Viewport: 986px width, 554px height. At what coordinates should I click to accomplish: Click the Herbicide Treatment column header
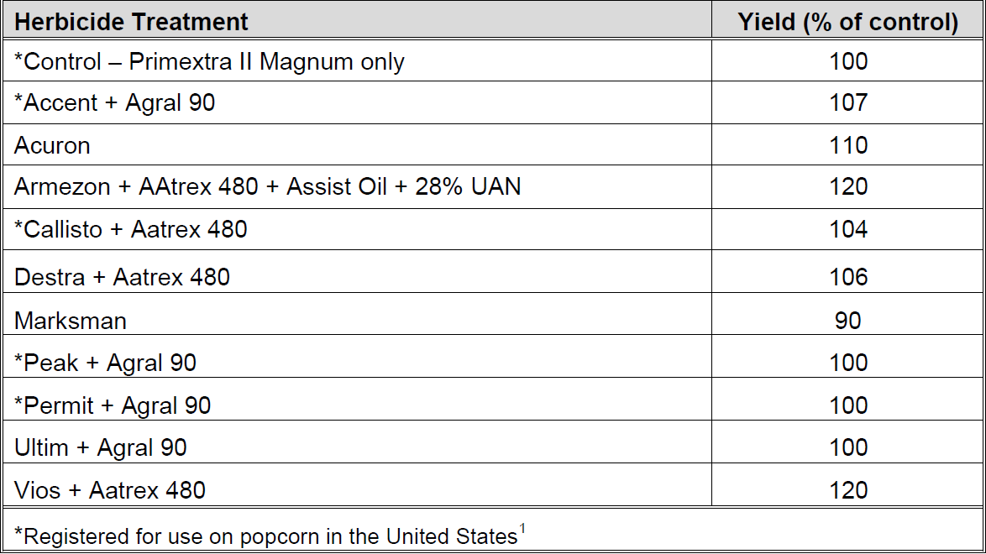[132, 22]
